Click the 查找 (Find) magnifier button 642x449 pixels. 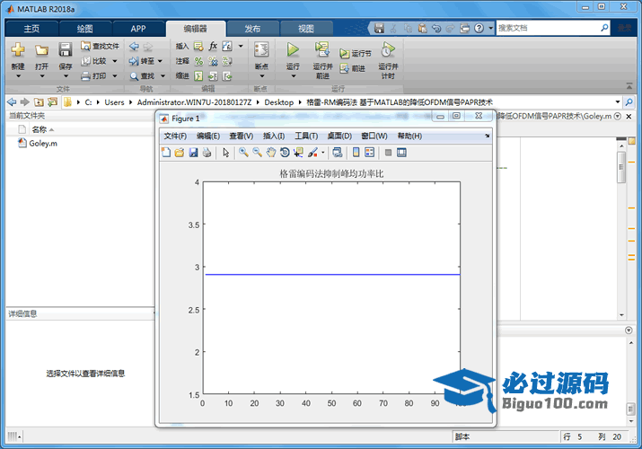tap(142, 75)
